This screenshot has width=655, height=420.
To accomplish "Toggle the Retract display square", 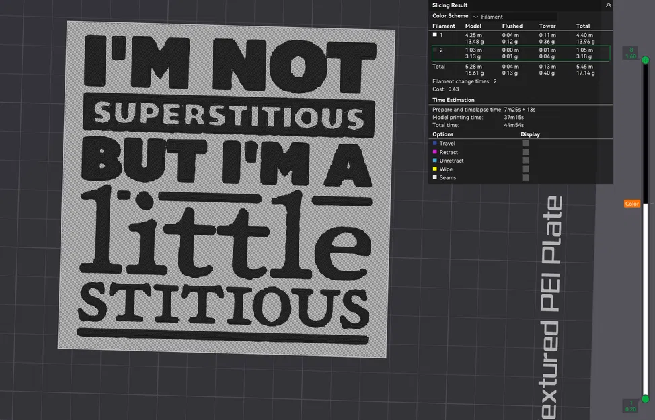I will pyautogui.click(x=525, y=152).
